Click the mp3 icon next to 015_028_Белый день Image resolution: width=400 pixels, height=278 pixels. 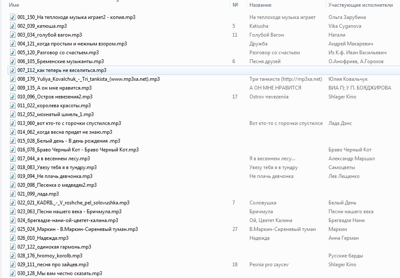[x=12, y=141]
